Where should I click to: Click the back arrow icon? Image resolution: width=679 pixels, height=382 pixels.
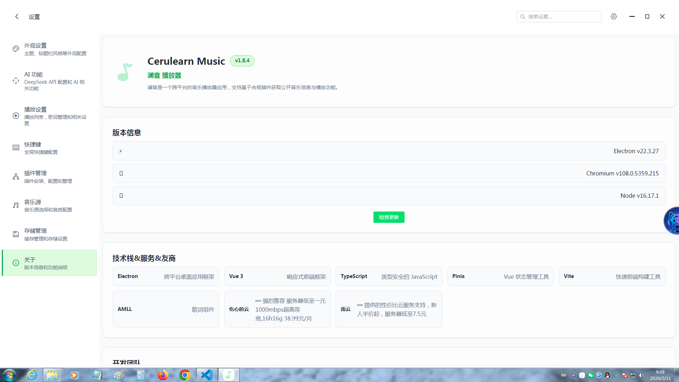[17, 17]
